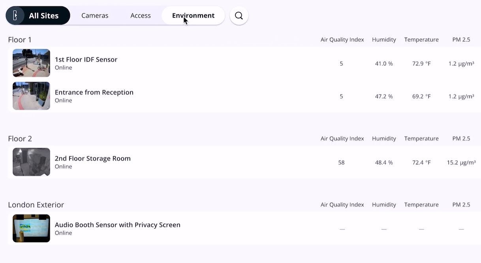Select the All Sites button
The height and width of the screenshot is (263, 481).
[44, 15]
